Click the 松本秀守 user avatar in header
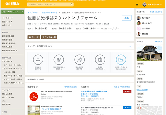The width and height of the screenshot is (166, 115). tap(144, 5)
